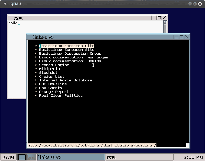The image size is (205, 161).
Task: Follow the Wikipedia link
Action: point(50,69)
